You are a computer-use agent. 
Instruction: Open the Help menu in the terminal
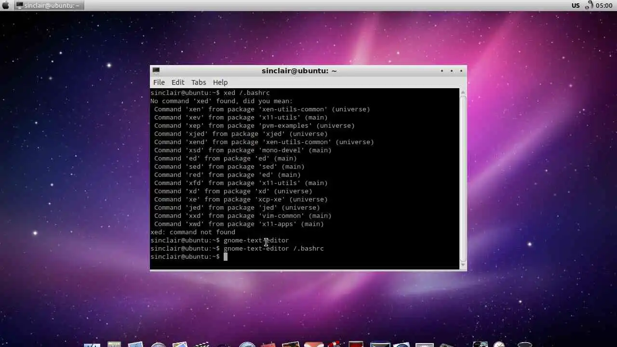(x=220, y=82)
